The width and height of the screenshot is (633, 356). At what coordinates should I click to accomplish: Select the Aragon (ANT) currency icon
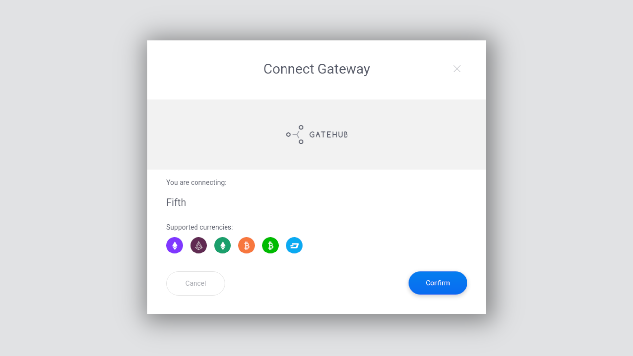[199, 245]
